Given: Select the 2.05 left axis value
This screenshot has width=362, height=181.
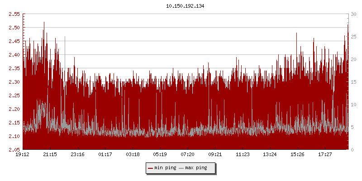Looking at the screenshot, I should click(x=14, y=150).
